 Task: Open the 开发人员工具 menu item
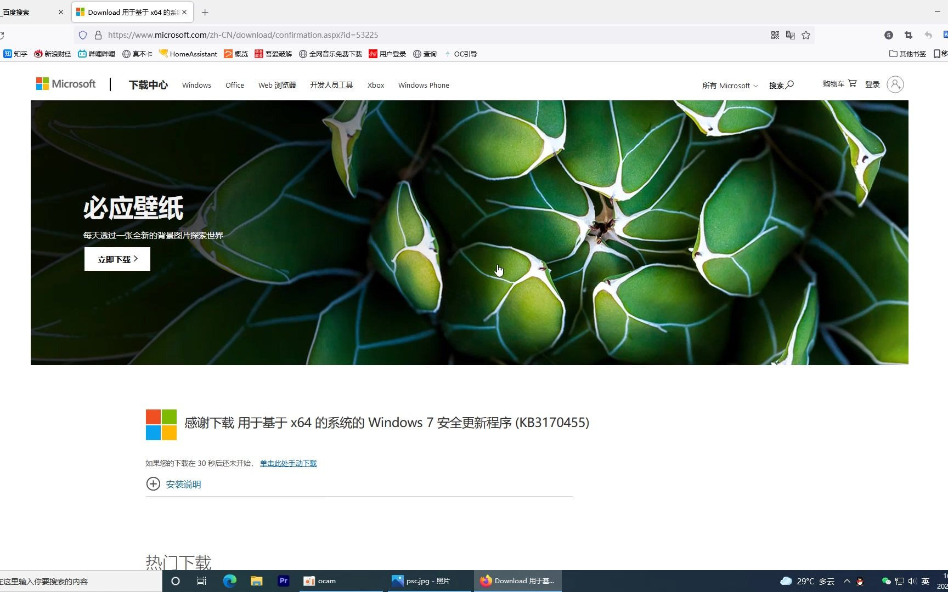point(331,85)
